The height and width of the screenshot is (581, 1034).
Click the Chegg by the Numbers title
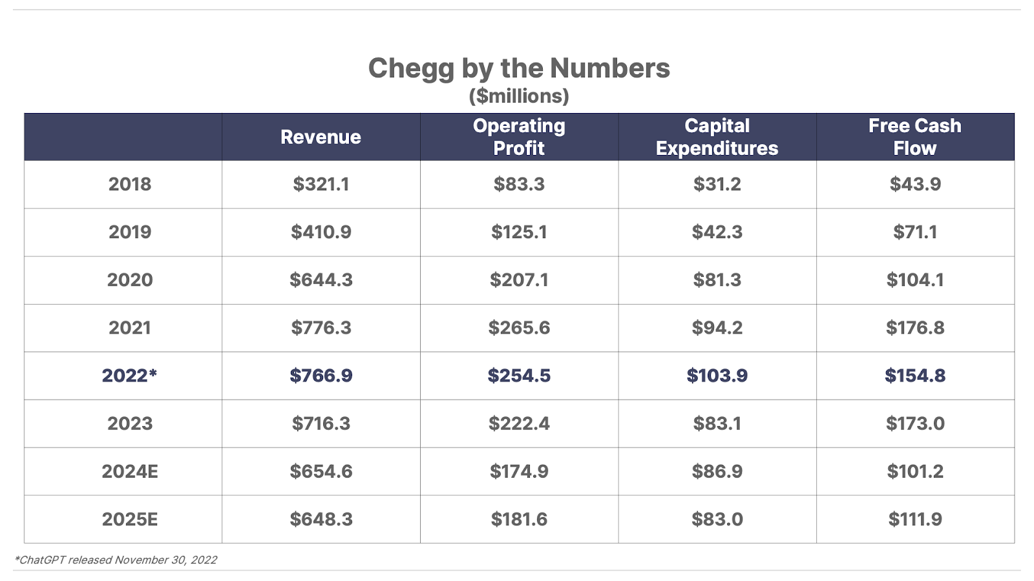pos(519,68)
